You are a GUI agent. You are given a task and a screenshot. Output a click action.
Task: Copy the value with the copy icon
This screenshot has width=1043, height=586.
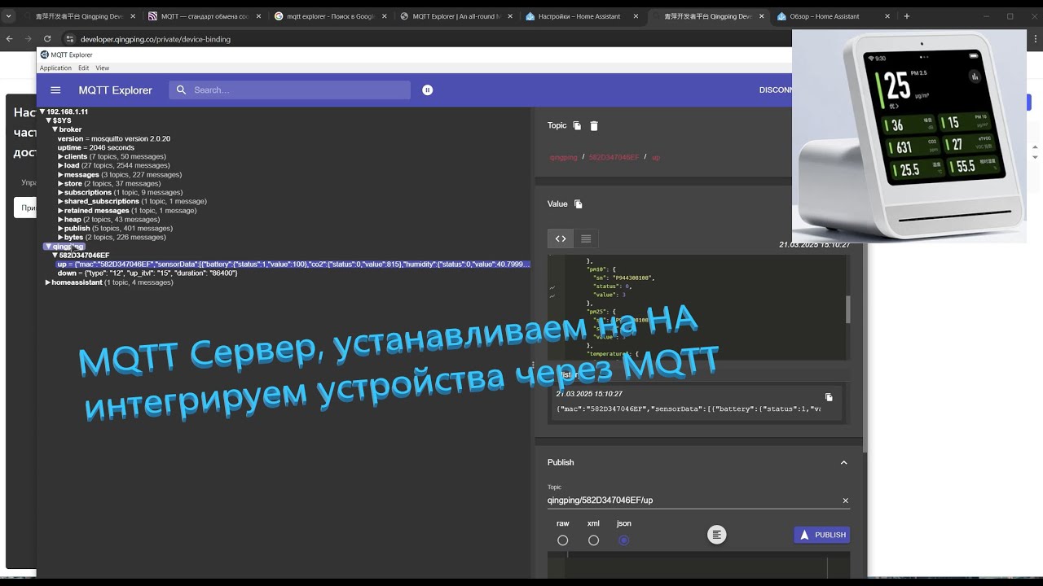coord(579,204)
